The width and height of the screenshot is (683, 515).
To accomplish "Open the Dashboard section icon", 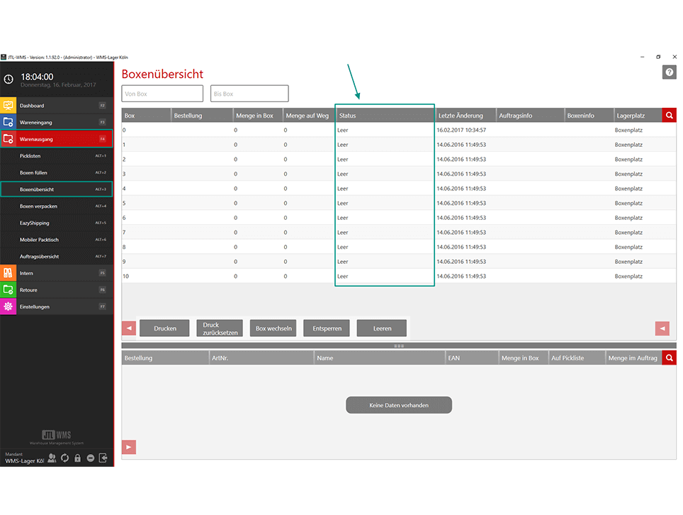I will [x=8, y=106].
